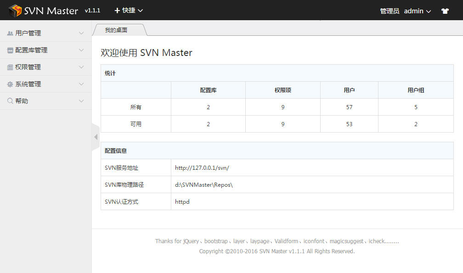463x273 pixels.
Task: Click the SVN Master title text
Action: (x=51, y=11)
